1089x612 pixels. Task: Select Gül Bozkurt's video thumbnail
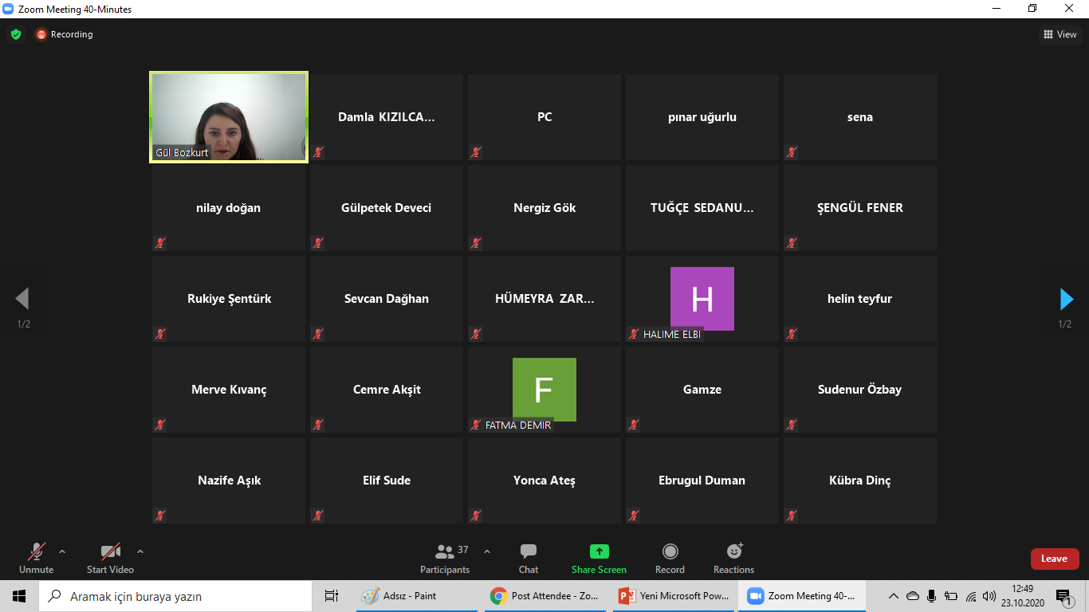tap(229, 117)
